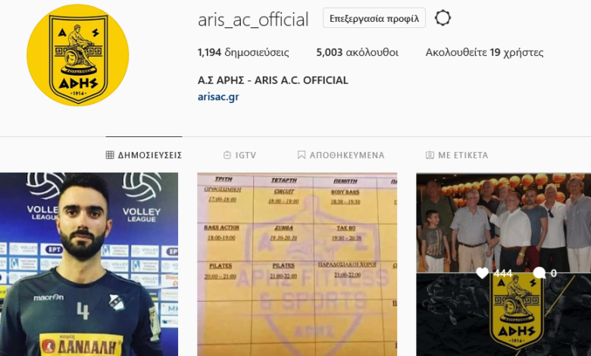Click the 1,194 δημοσιεύσεις post count

243,52
